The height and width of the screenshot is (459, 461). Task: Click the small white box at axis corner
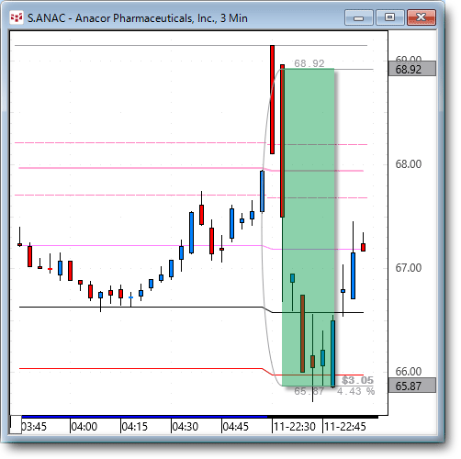(x=16, y=424)
